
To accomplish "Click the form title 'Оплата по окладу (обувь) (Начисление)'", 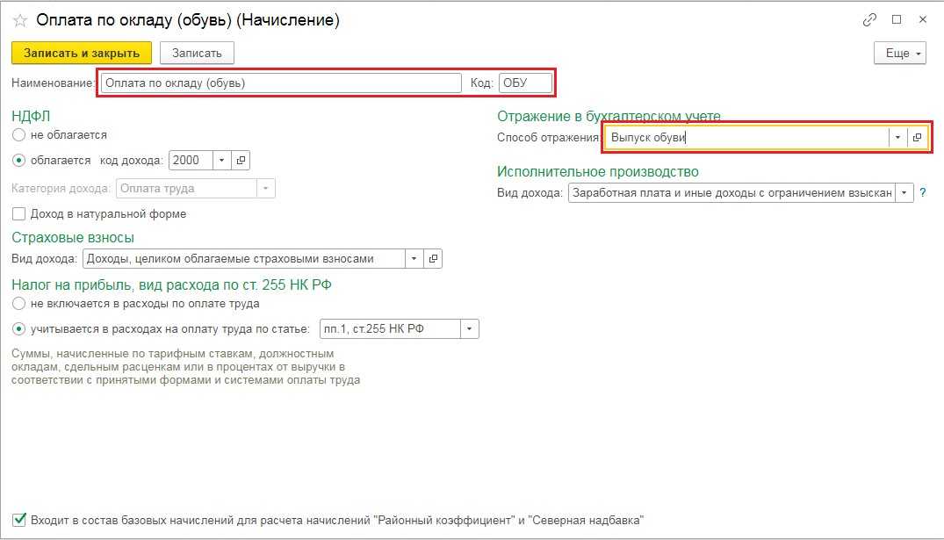I will [188, 20].
